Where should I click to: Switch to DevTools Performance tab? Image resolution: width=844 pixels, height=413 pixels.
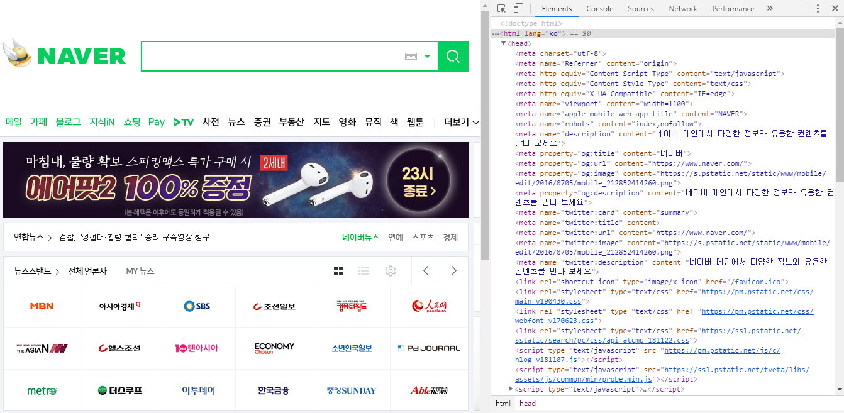(x=733, y=9)
